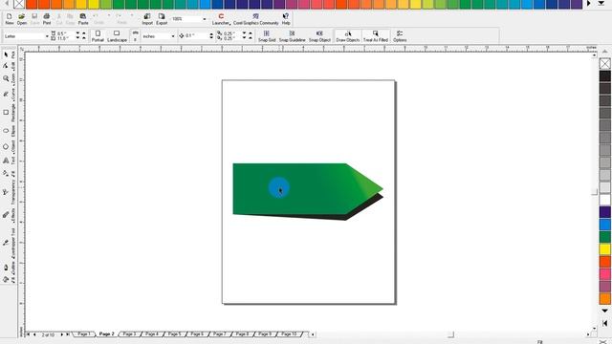
Task: Click the Export icon
Action: [162, 19]
